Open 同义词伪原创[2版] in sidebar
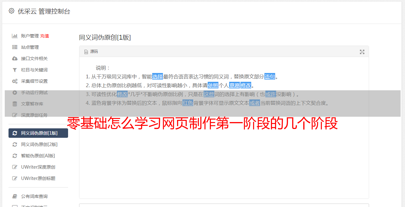Image resolution: width=405 pixels, height=207 pixels. [38, 144]
